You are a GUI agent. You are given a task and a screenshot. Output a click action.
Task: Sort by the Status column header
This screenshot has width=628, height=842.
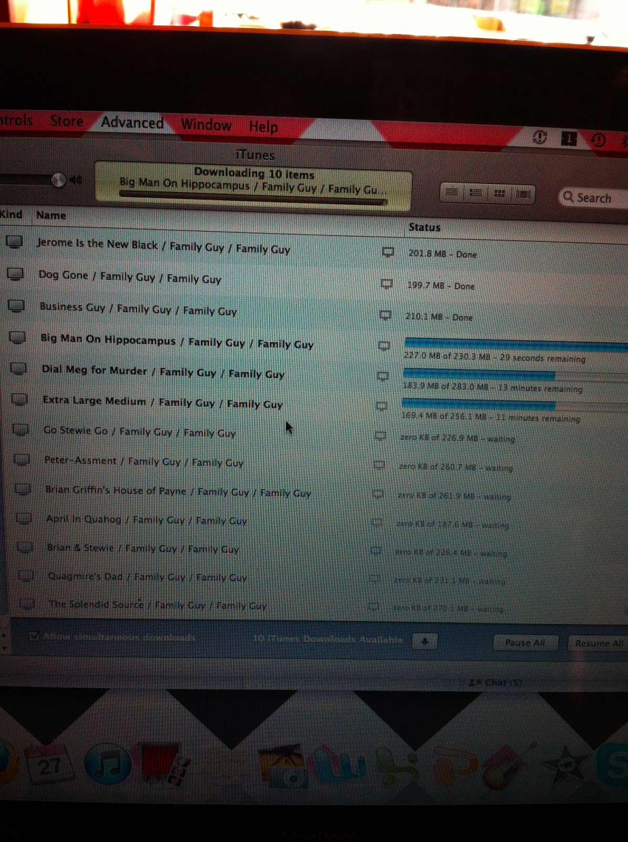click(x=425, y=227)
